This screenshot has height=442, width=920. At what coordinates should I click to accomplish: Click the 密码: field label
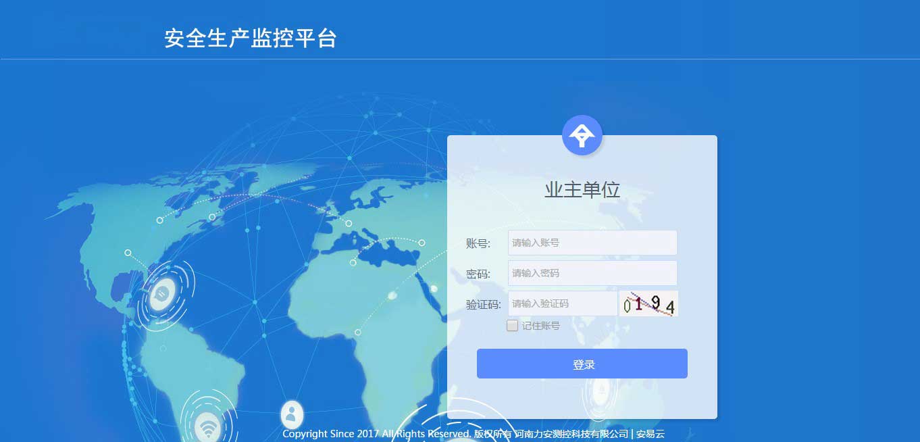click(478, 274)
